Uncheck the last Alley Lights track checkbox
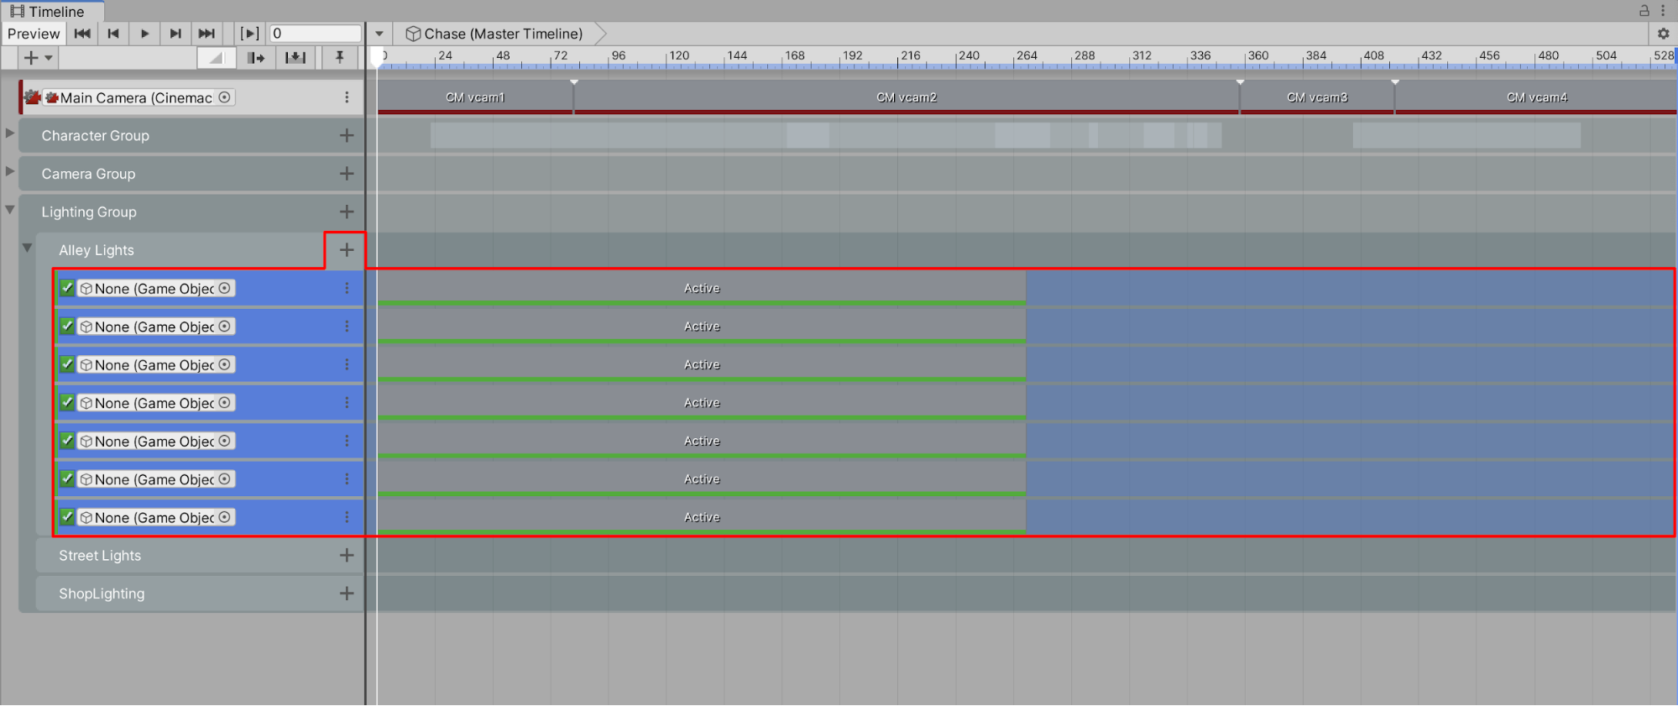The width and height of the screenshot is (1678, 706). click(x=67, y=517)
